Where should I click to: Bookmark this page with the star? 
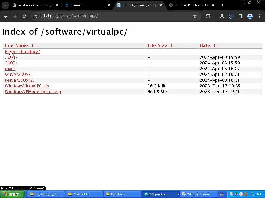[195, 16]
